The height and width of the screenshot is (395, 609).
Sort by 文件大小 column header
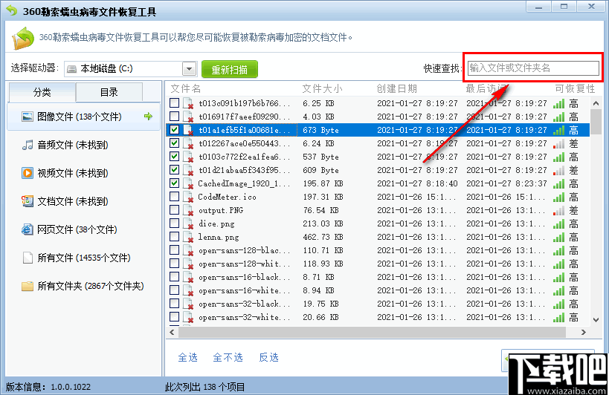click(x=323, y=89)
